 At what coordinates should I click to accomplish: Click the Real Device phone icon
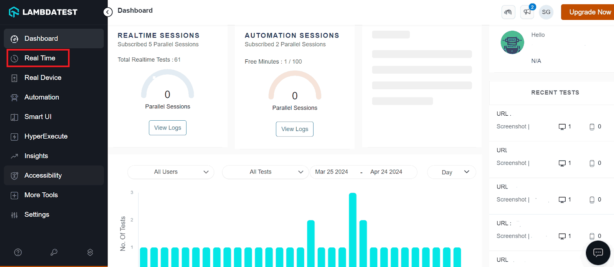coord(14,78)
